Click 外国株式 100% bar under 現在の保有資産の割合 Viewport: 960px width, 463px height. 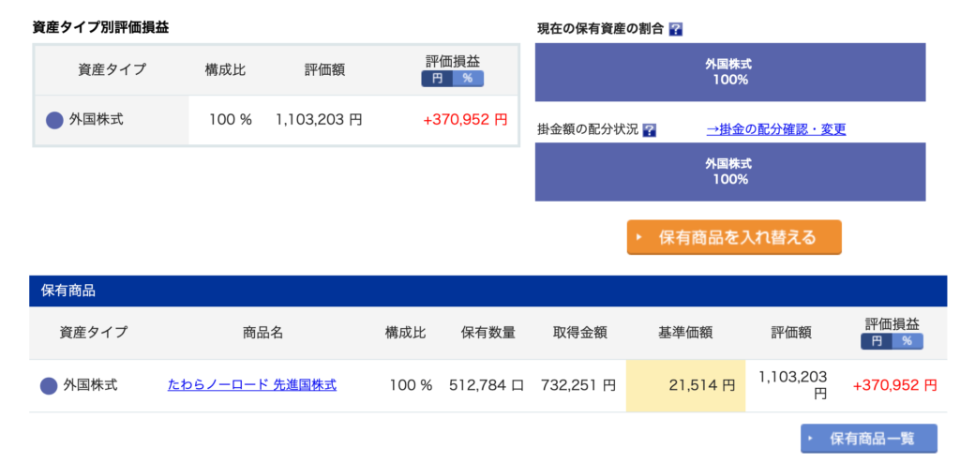tap(730, 71)
